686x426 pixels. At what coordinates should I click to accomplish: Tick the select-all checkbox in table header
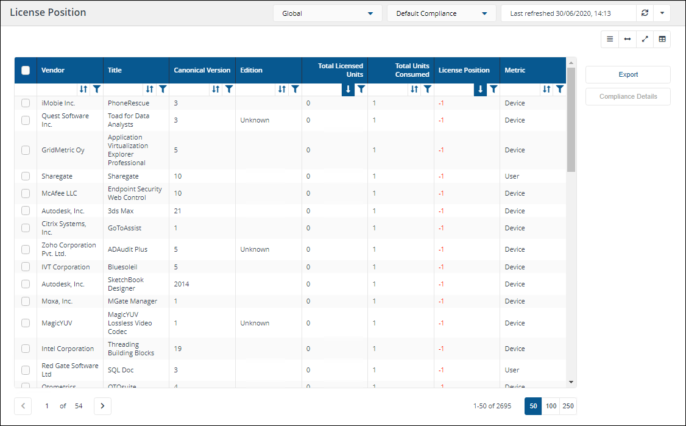26,70
